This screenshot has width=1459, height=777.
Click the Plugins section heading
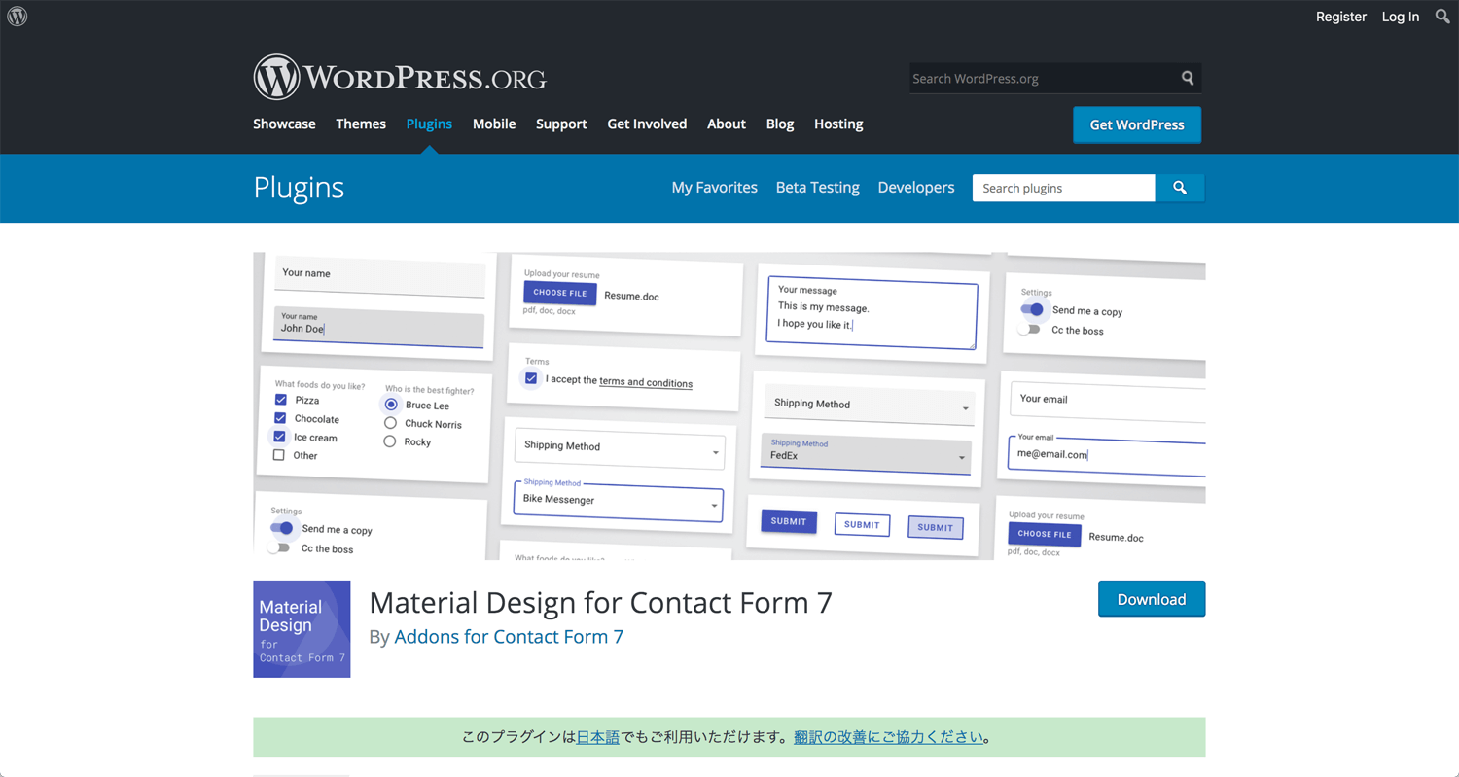[299, 187]
